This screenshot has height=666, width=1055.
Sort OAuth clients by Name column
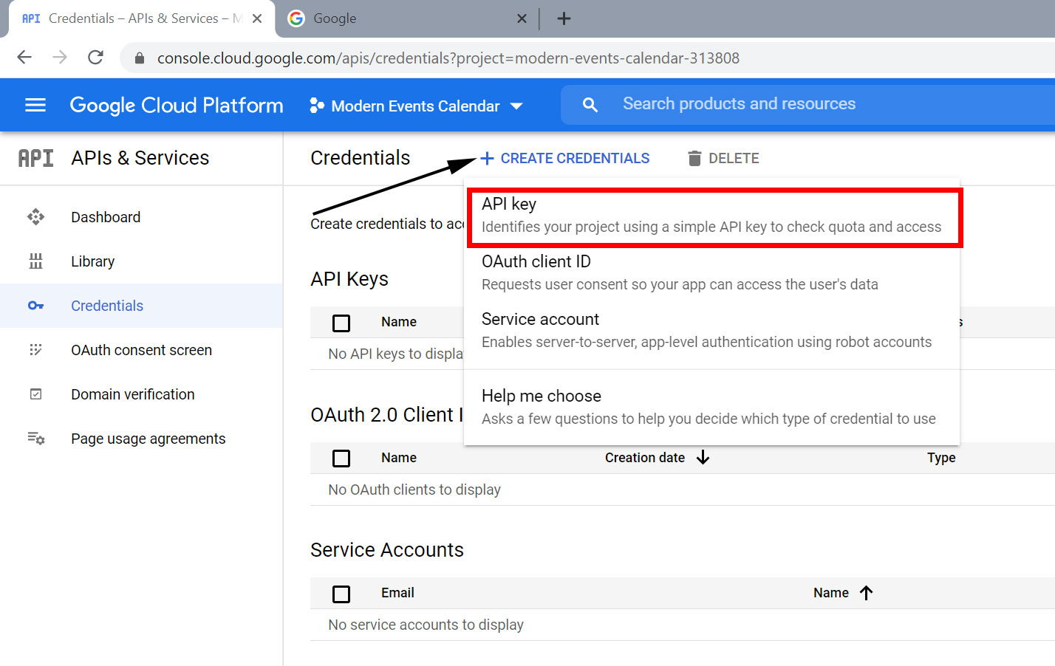399,458
